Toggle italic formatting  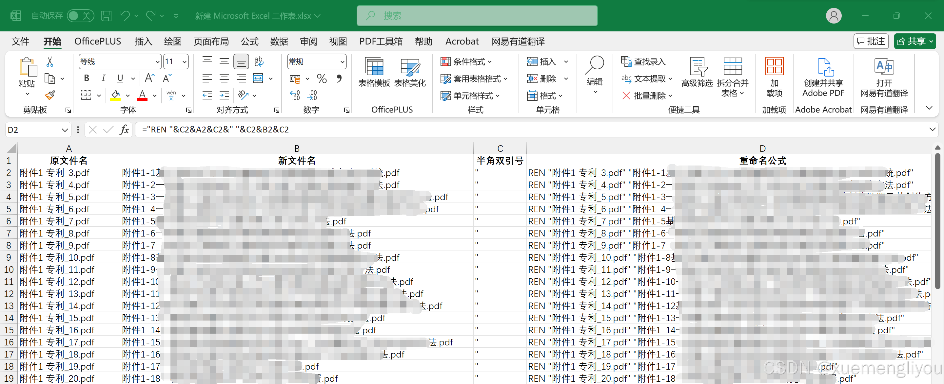click(x=103, y=78)
